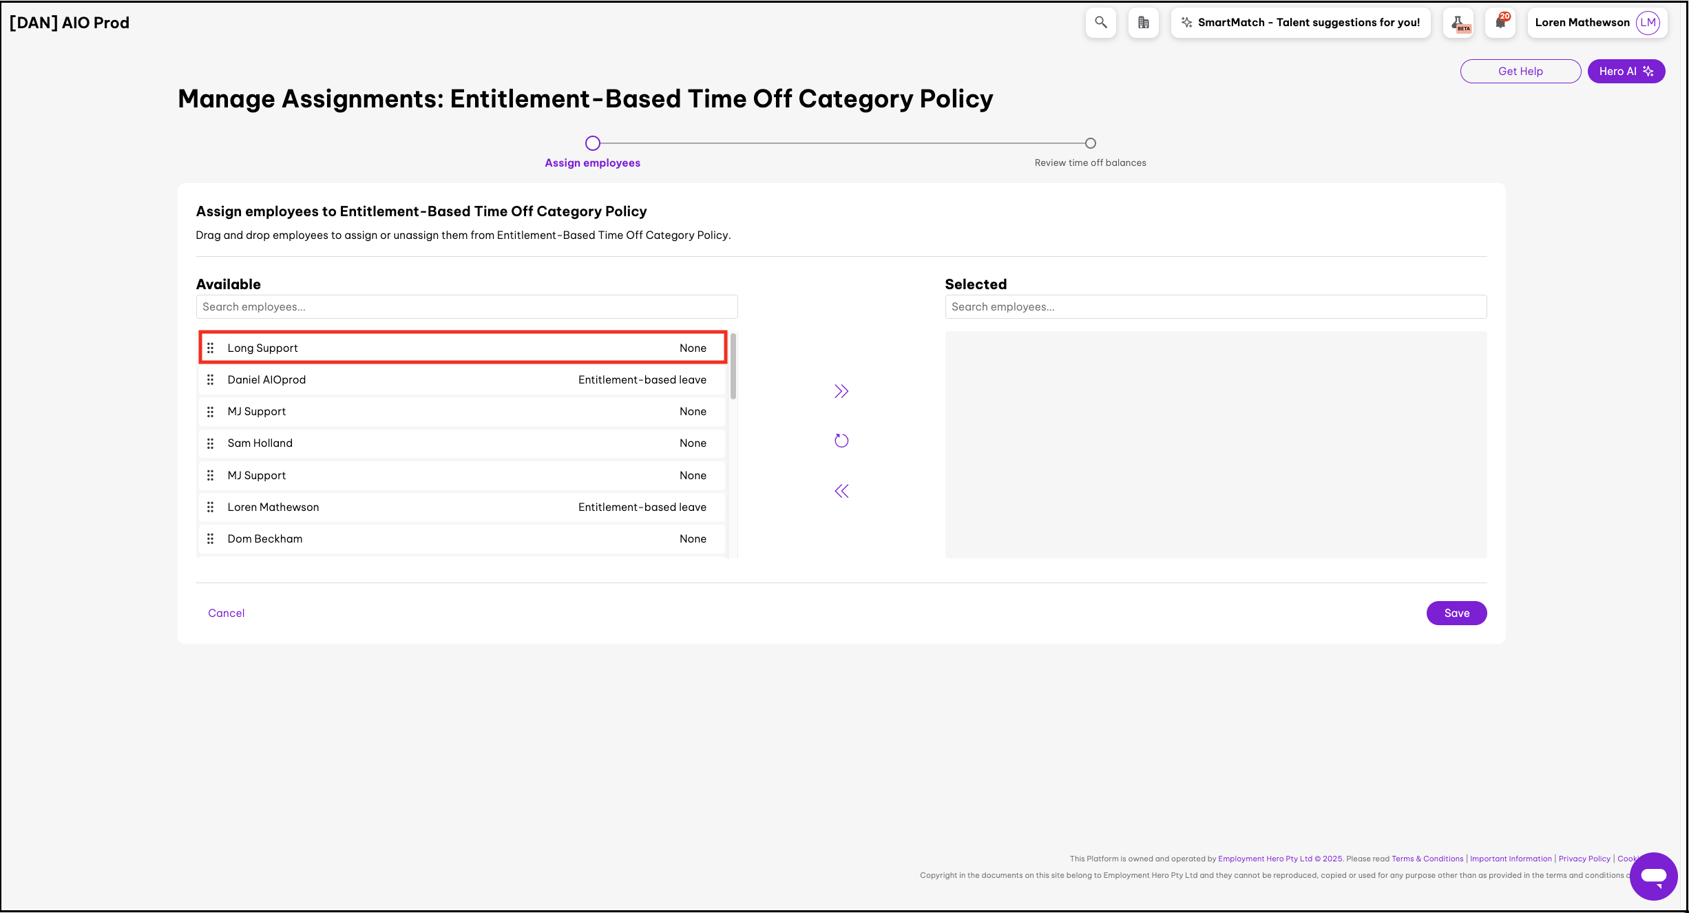The image size is (1689, 913).
Task: Click drag handle for Dom Beckham
Action: (x=211, y=538)
